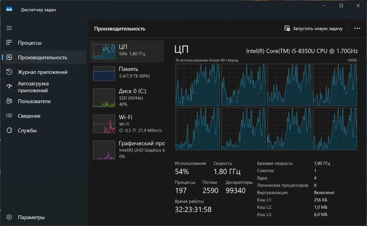Click the new task icon beside Запустить новую задачу
367x226 pixels.
(287, 28)
